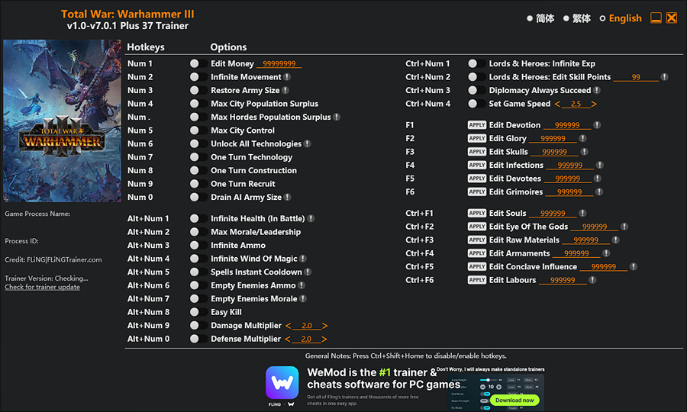Click info icon next to Infinite Movement

point(287,77)
